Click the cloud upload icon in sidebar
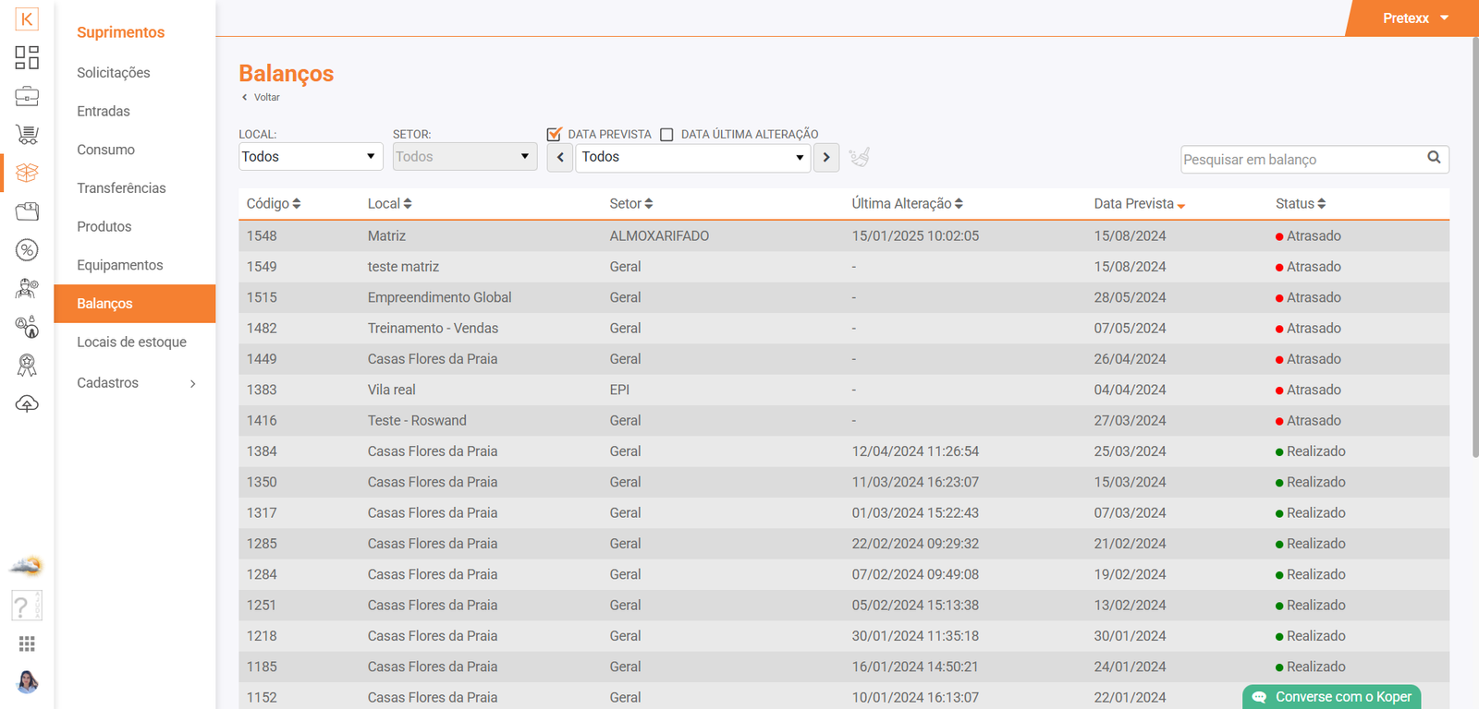Viewport: 1479px width, 709px height. pyautogui.click(x=27, y=404)
